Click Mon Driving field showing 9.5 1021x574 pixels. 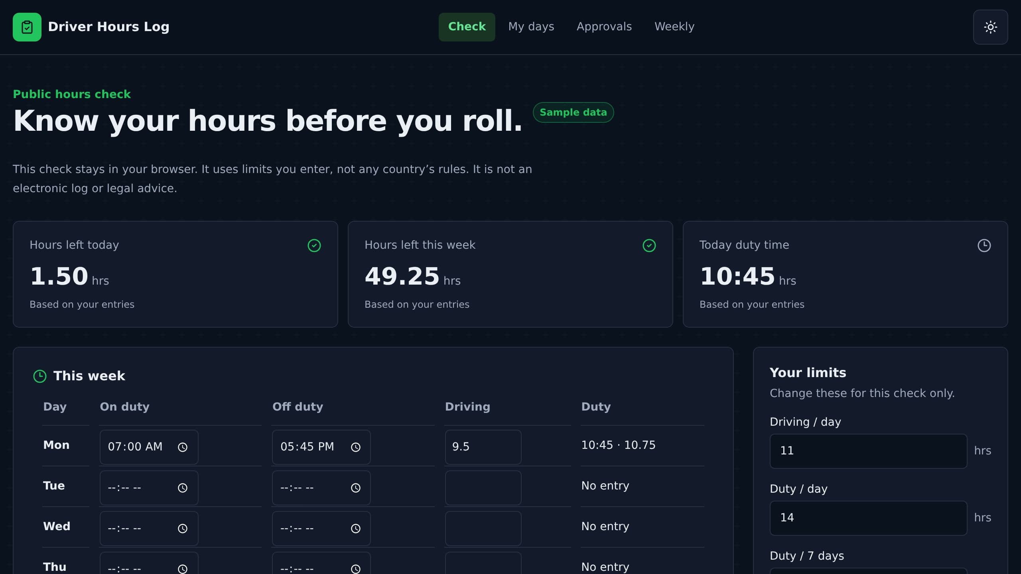pyautogui.click(x=483, y=447)
